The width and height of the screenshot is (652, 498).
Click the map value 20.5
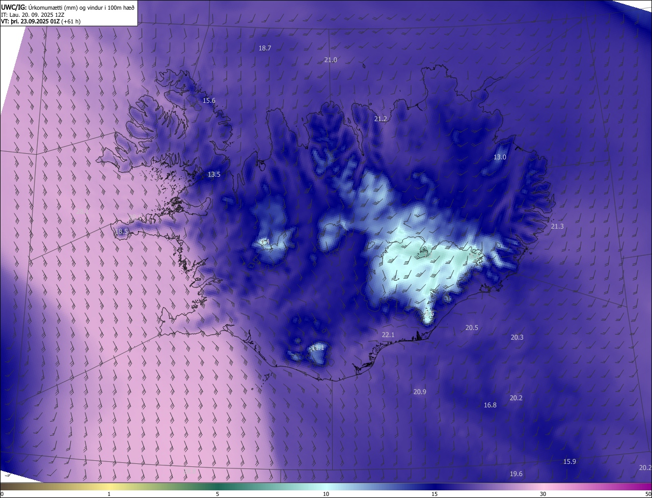(x=472, y=328)
